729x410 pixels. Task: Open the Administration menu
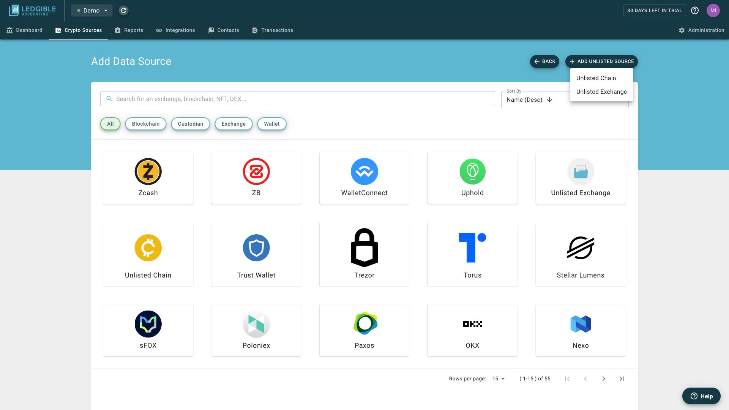tap(702, 30)
